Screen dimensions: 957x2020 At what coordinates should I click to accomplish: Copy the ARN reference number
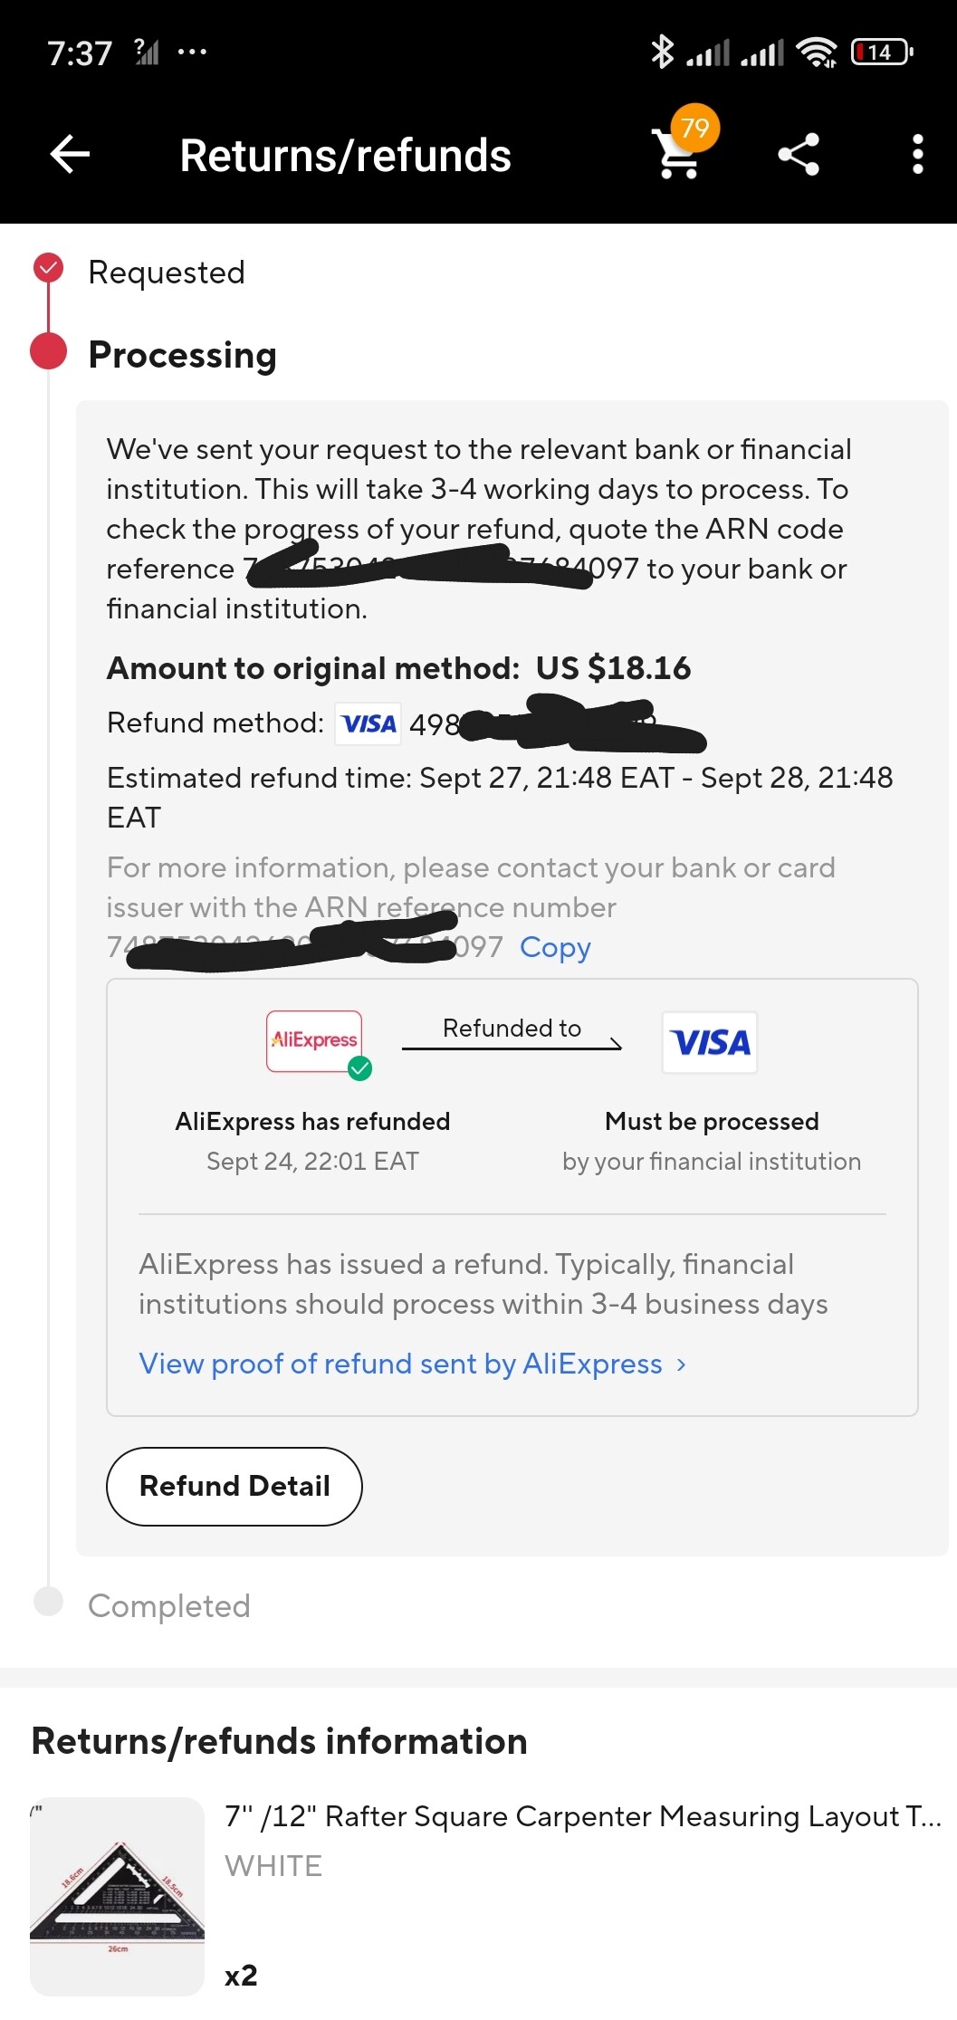[x=555, y=947]
